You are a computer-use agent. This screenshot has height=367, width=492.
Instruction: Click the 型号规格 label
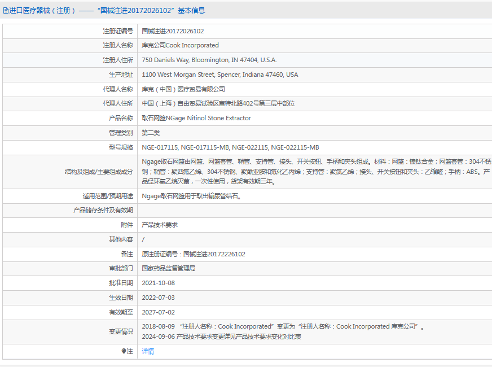(121, 147)
